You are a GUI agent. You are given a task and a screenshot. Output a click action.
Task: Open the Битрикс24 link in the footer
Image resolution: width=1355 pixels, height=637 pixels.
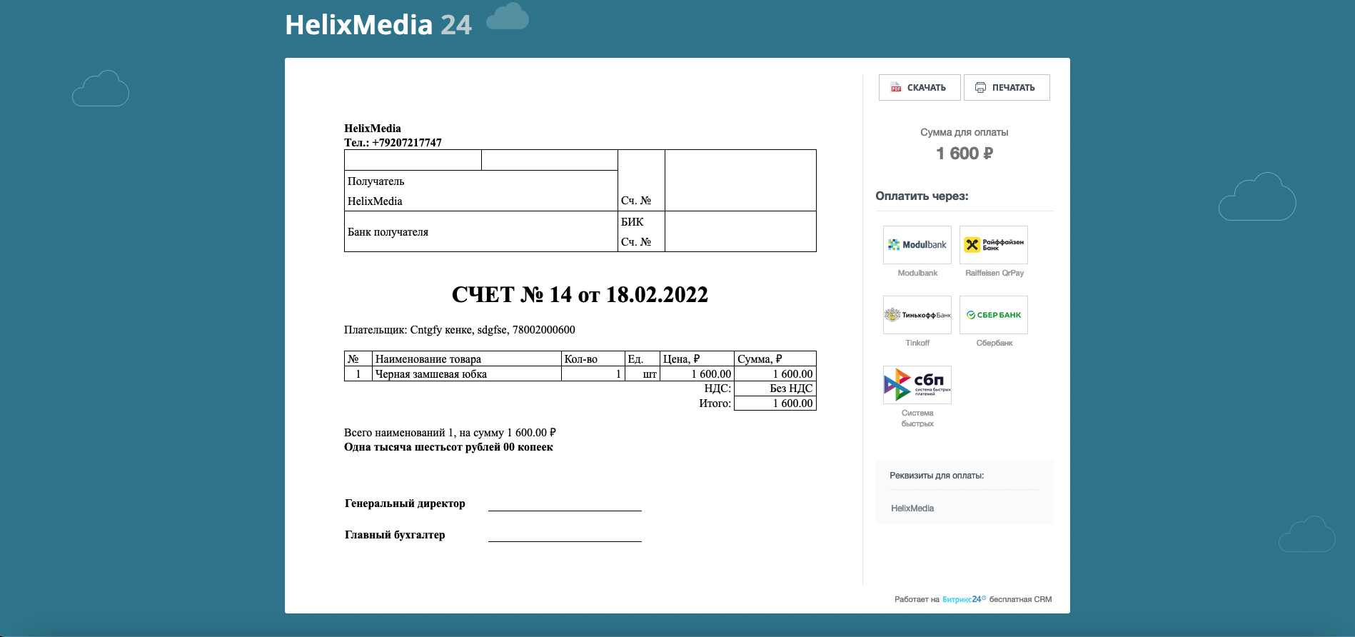click(x=964, y=599)
